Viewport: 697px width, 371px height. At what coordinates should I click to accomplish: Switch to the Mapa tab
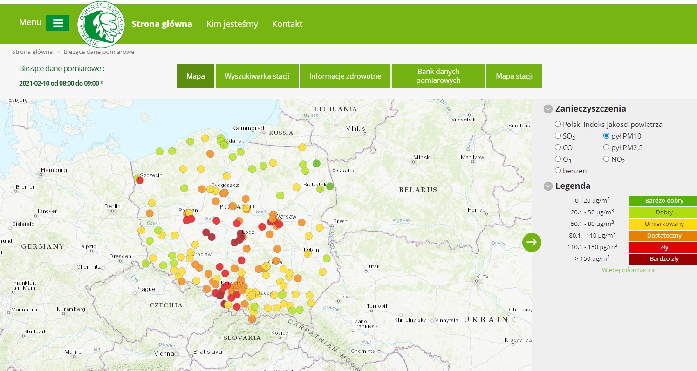click(196, 76)
